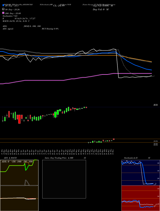Screen dimensions: 160x211
Task: Click the magenta 200 Day EMA legend swatch
Action: [x=3, y=13]
